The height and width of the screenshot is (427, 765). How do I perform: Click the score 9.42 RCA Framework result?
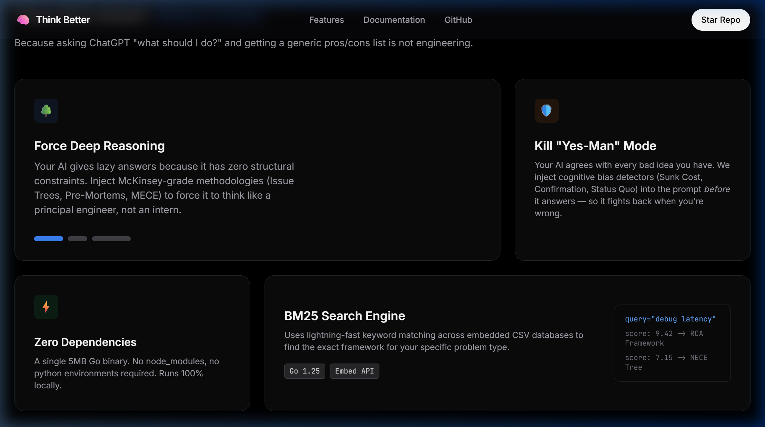[x=664, y=338]
